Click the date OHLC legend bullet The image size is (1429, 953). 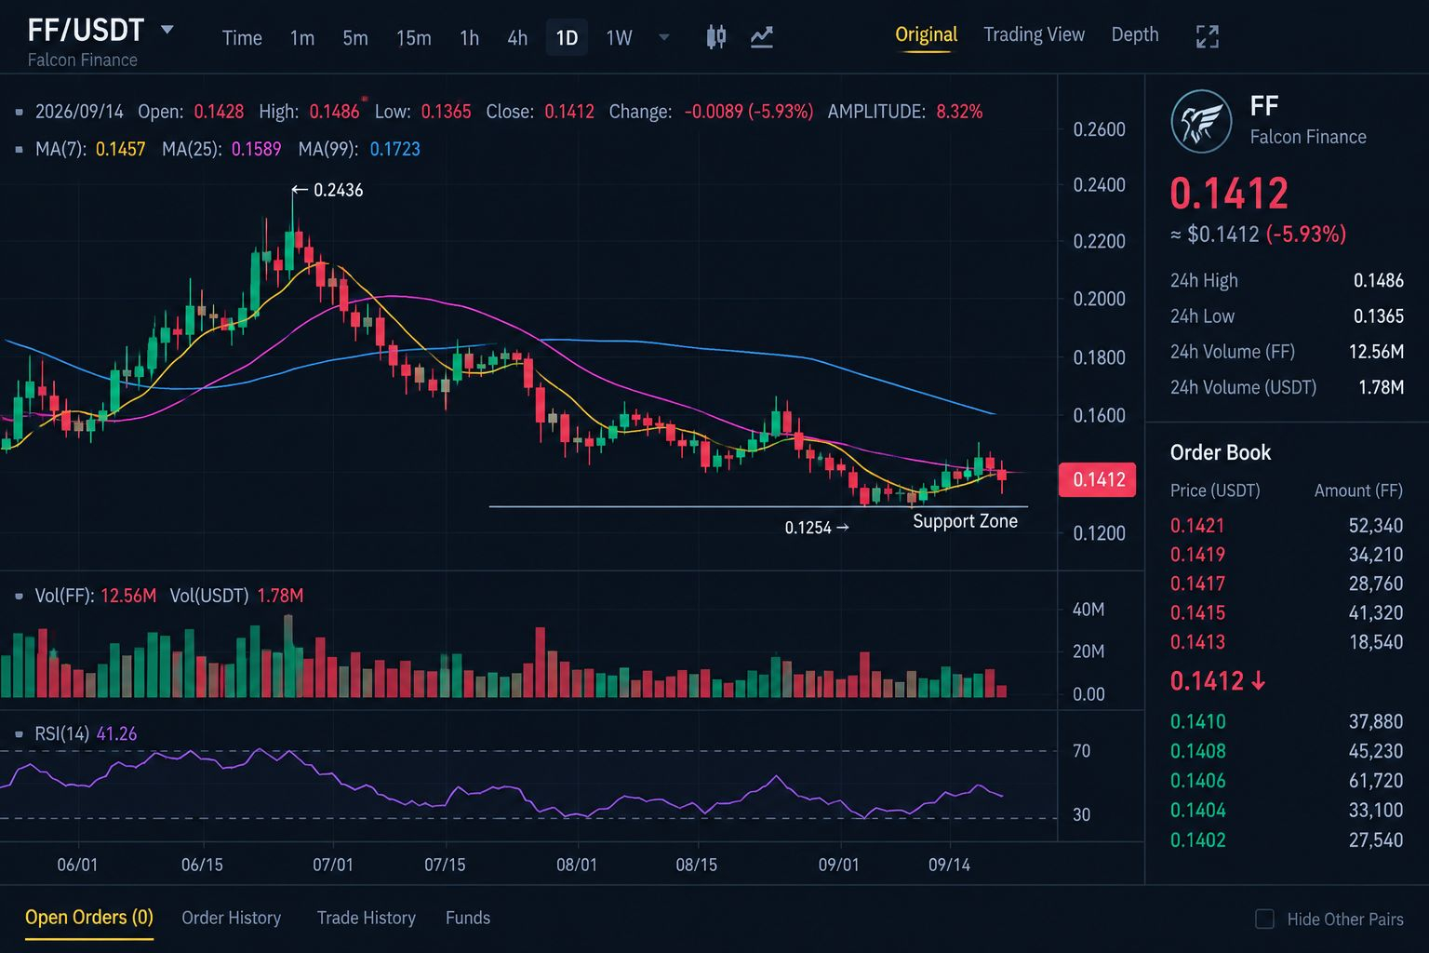tap(20, 112)
